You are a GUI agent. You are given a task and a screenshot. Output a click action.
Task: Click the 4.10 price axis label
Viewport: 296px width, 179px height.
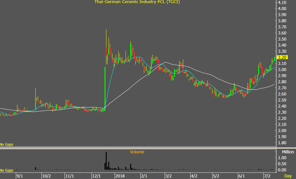282,2
